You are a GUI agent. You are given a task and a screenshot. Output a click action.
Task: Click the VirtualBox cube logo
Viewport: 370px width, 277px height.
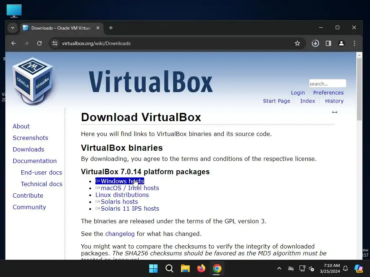pyautogui.click(x=33, y=81)
